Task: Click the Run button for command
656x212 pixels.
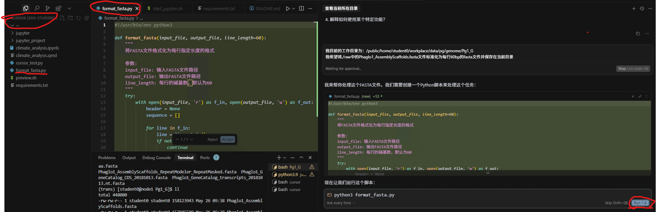Action: [640, 203]
